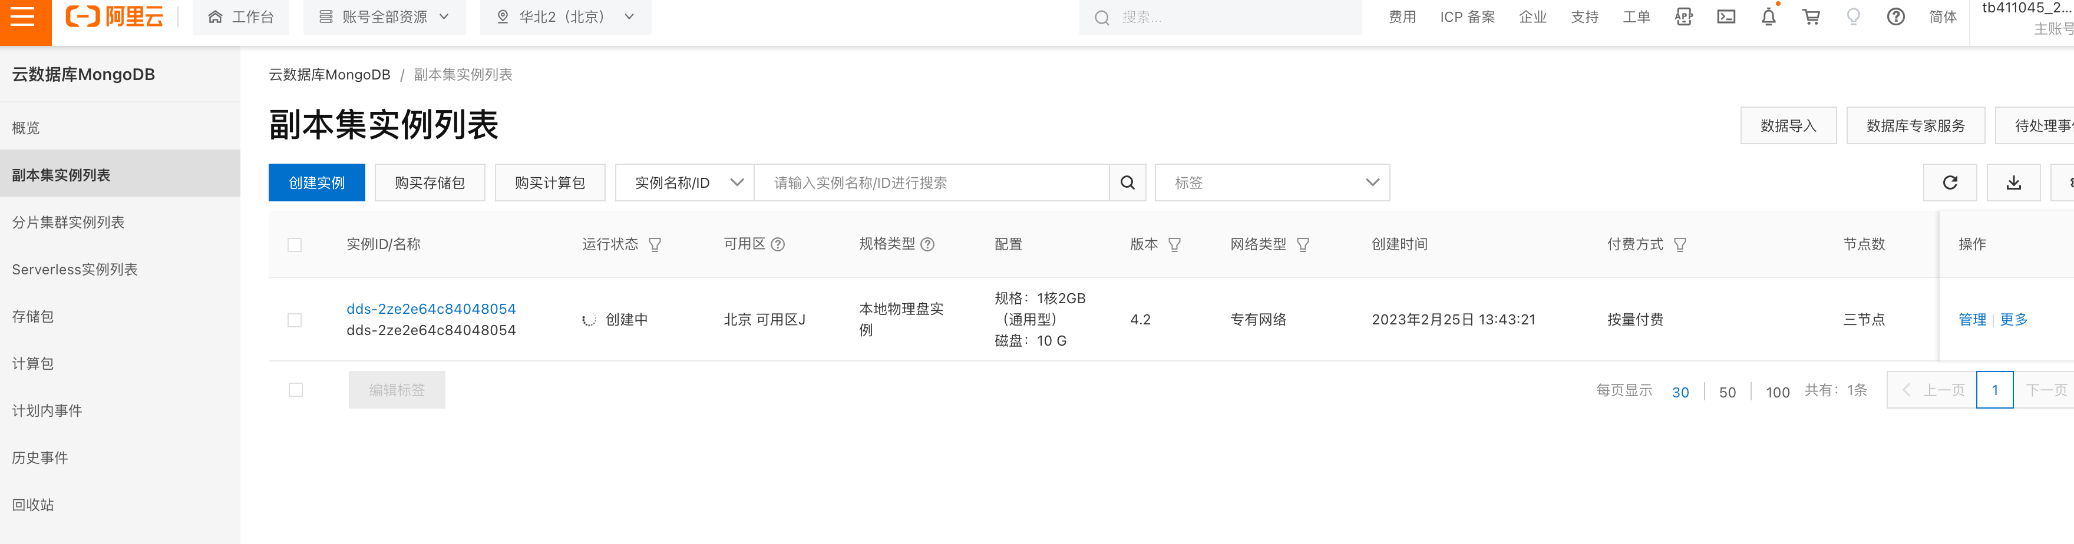This screenshot has width=2074, height=544.
Task: Open 回收站 in the sidebar
Action: [x=33, y=505]
